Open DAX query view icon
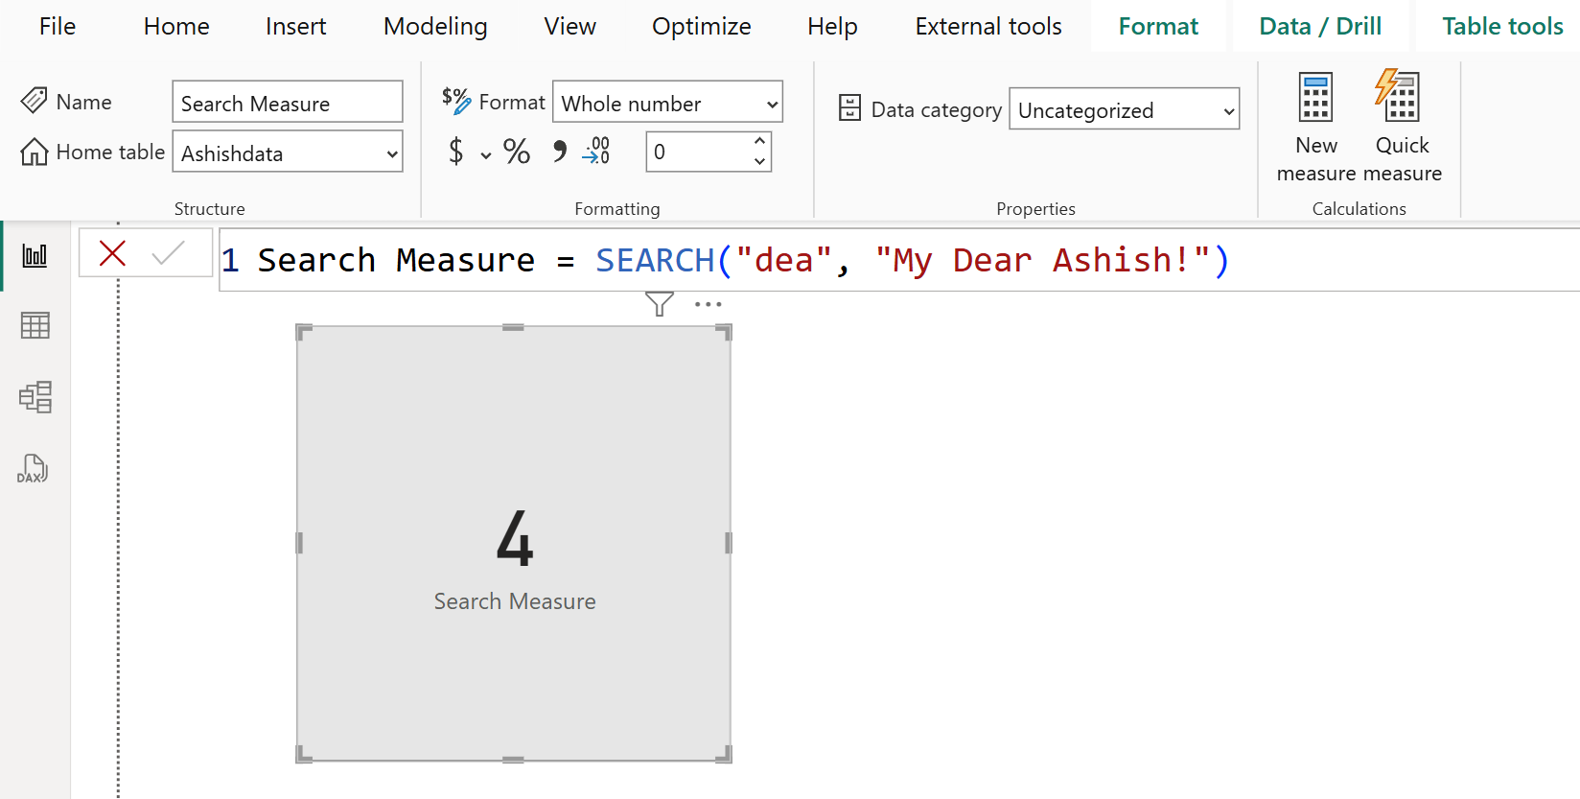The image size is (1580, 799). pyautogui.click(x=33, y=469)
